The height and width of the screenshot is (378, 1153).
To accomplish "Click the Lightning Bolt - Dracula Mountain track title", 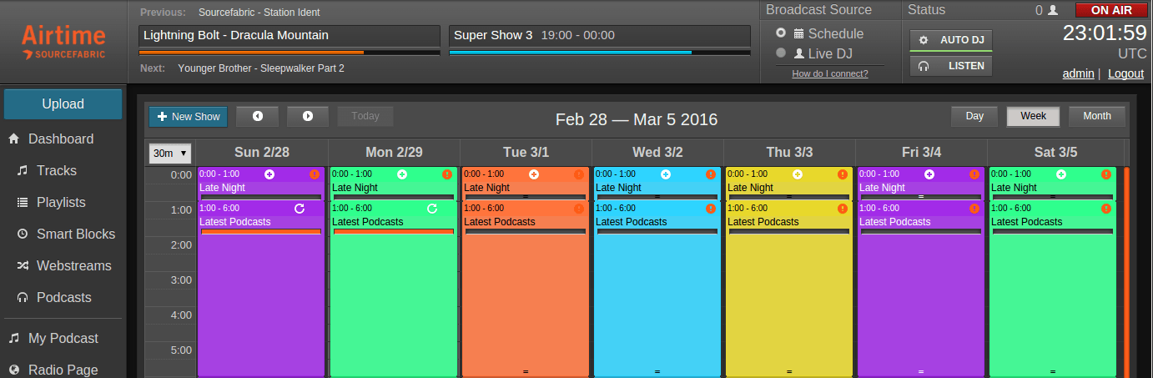I will 236,35.
